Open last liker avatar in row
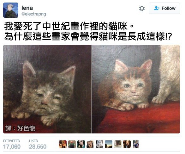Image resolution: width=185 pixels, height=154 pixels. [x=136, y=144]
